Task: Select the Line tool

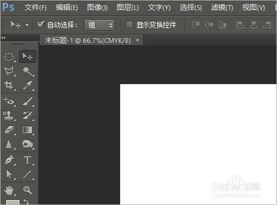Action: pyautogui.click(x=27, y=174)
